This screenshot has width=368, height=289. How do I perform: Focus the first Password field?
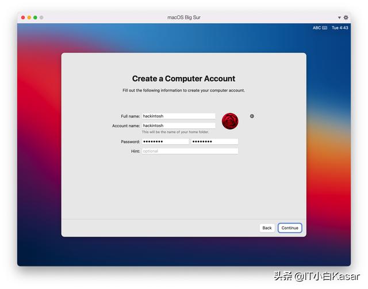(165, 142)
